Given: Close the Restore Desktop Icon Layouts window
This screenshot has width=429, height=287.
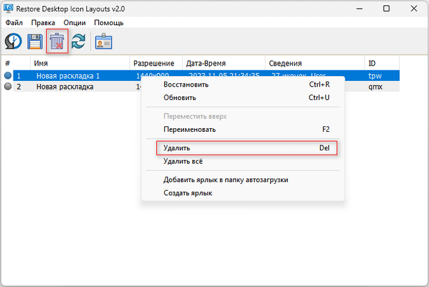Looking at the screenshot, I should click(x=414, y=9).
